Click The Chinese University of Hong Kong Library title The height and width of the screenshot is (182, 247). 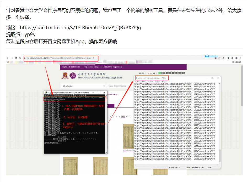100,78
